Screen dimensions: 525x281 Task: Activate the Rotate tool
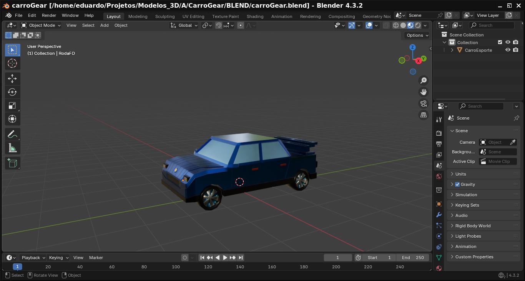(12, 92)
